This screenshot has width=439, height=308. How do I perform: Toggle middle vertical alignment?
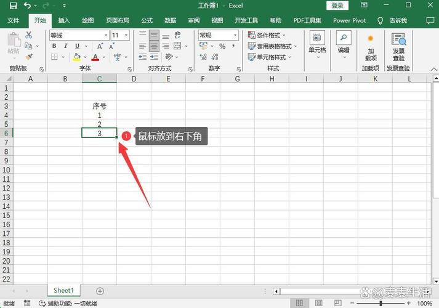click(154, 35)
